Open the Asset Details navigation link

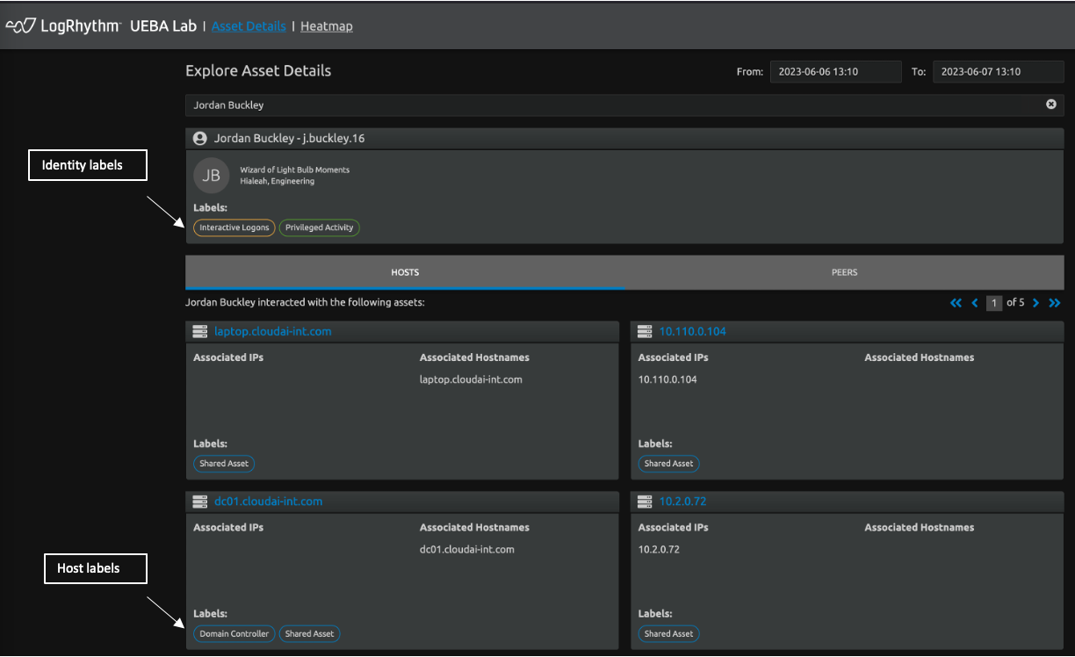[249, 26]
